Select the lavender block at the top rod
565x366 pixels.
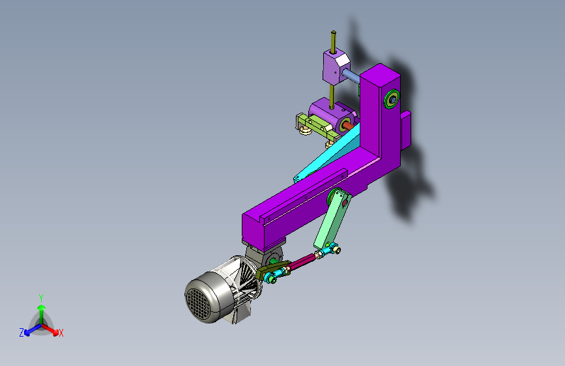coord(336,67)
